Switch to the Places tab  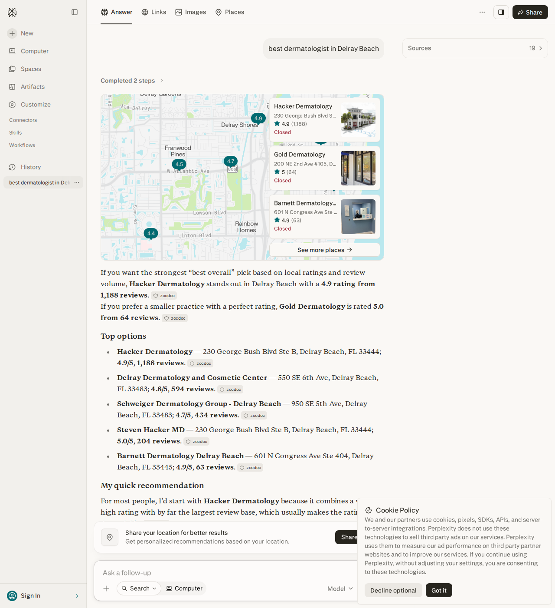230,12
